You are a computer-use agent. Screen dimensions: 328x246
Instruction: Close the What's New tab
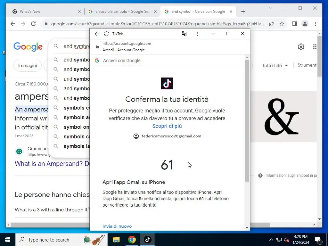(79, 12)
